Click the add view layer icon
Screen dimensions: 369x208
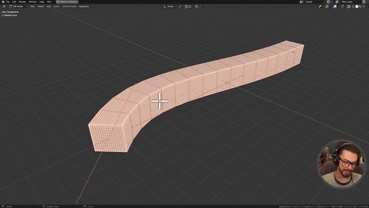coord(364,2)
